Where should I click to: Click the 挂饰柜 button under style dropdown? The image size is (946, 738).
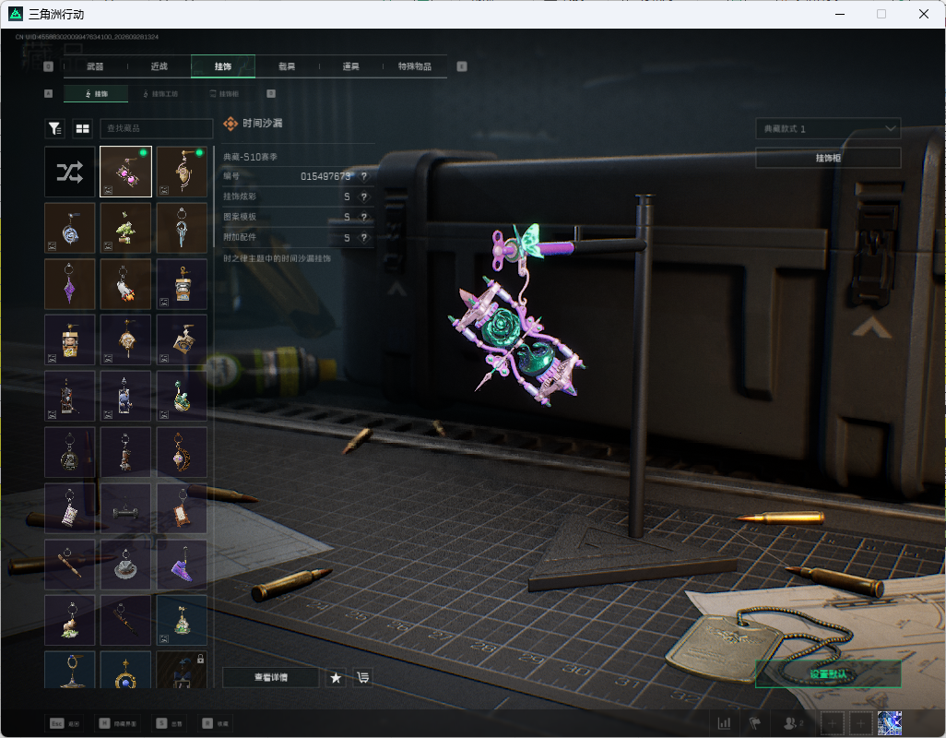click(x=828, y=158)
